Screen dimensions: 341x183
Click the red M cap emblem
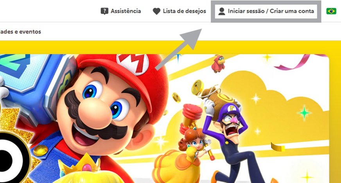133,63
